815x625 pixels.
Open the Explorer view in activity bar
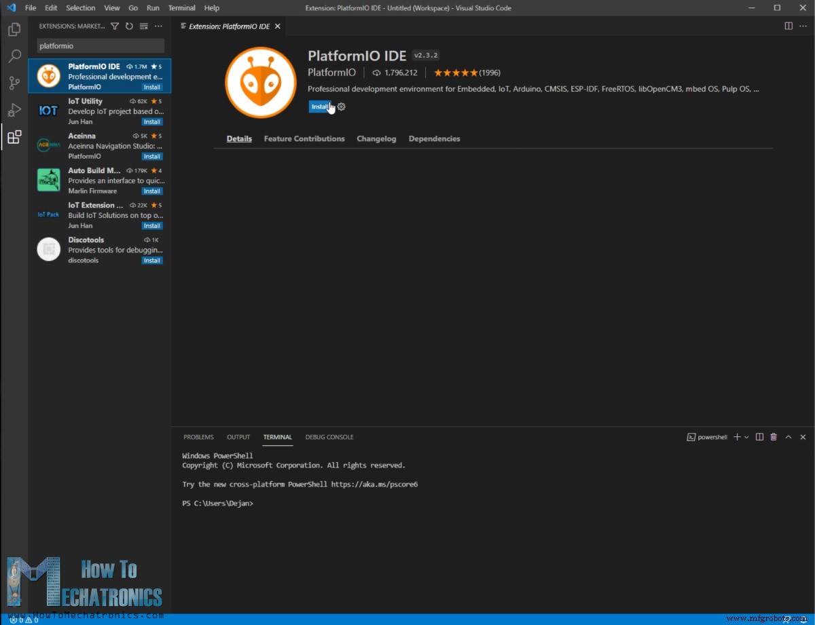[x=14, y=30]
